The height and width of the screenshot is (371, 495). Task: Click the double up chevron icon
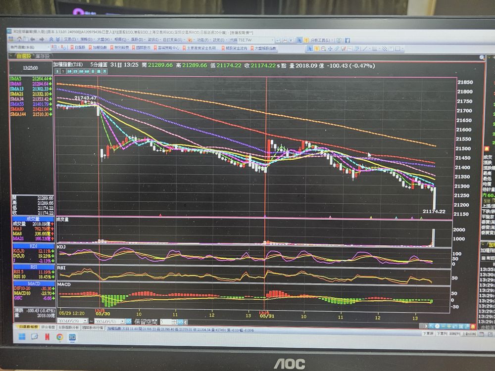click(51, 40)
